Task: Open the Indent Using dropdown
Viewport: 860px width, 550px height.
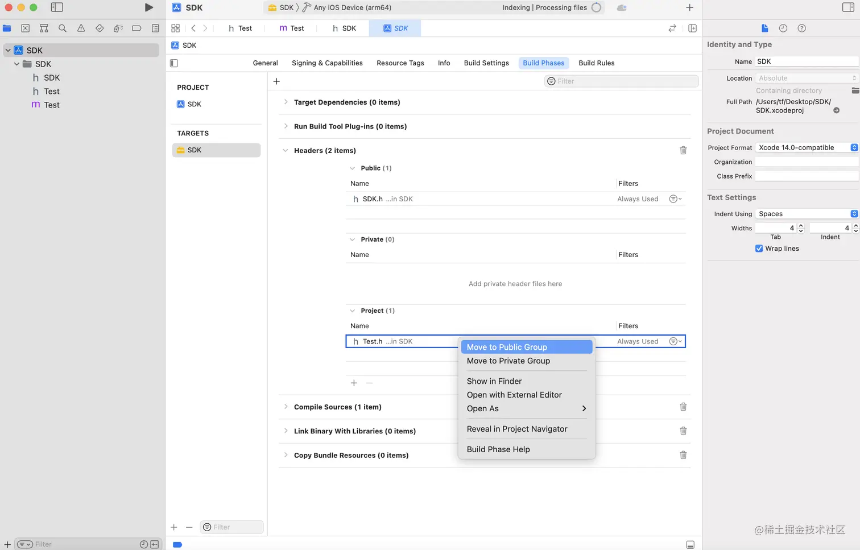Action: [x=807, y=214]
